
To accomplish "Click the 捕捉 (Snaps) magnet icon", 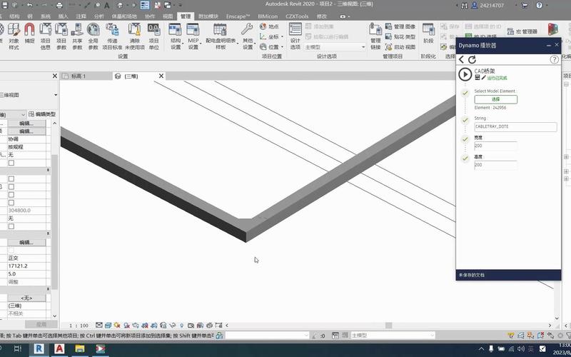I will pyautogui.click(x=29, y=34).
